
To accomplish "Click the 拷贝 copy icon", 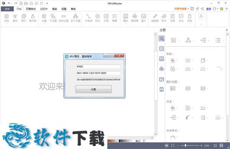I will [x=24, y=18].
